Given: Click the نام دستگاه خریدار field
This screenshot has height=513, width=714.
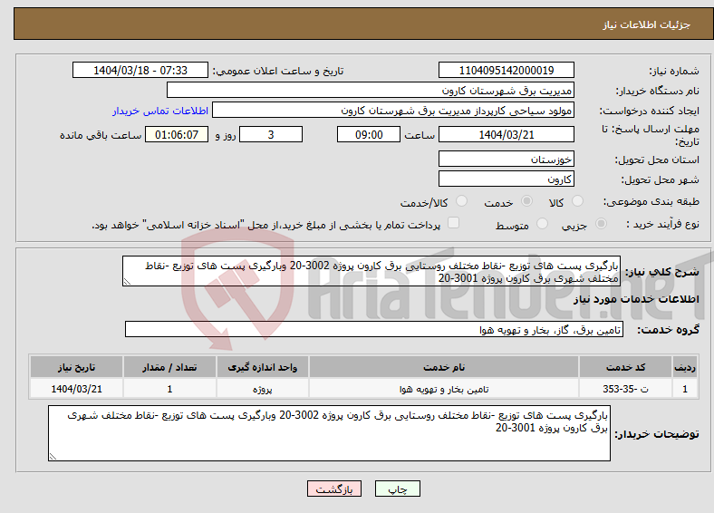Looking at the screenshot, I should click(371, 91).
